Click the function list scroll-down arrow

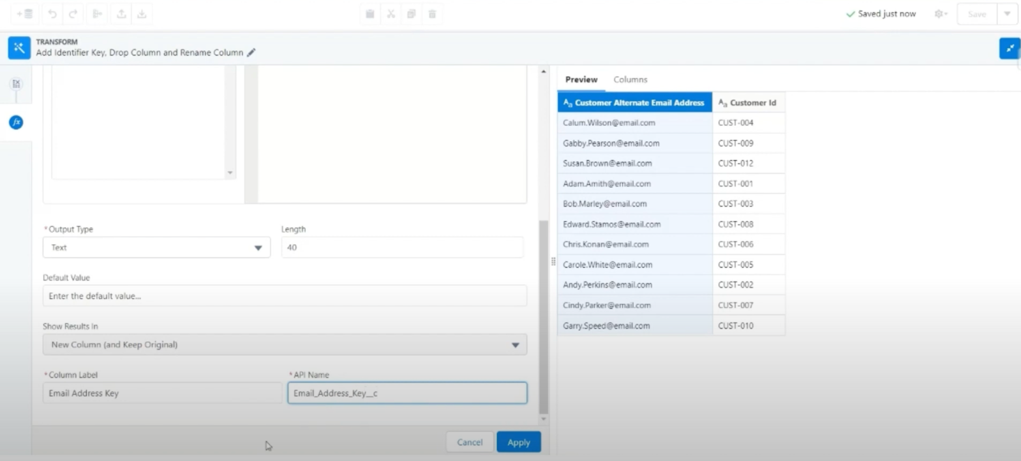(x=230, y=173)
